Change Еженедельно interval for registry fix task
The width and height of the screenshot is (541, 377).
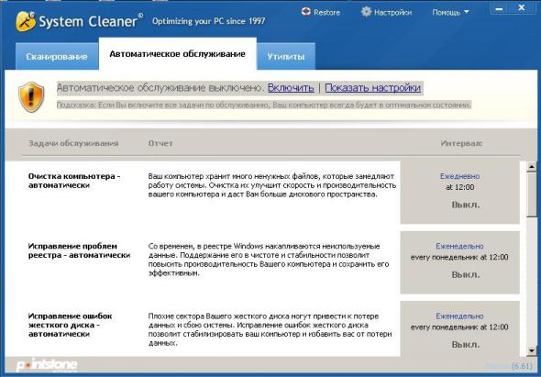[459, 246]
